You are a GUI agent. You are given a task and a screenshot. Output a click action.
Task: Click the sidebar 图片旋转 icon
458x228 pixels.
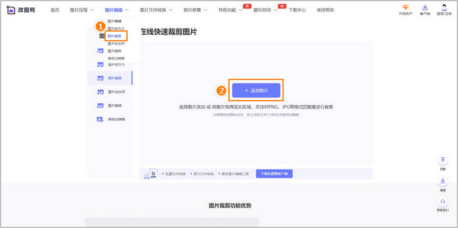click(100, 105)
